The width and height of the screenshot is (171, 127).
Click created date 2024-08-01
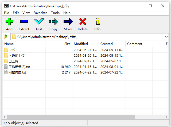[112, 67]
